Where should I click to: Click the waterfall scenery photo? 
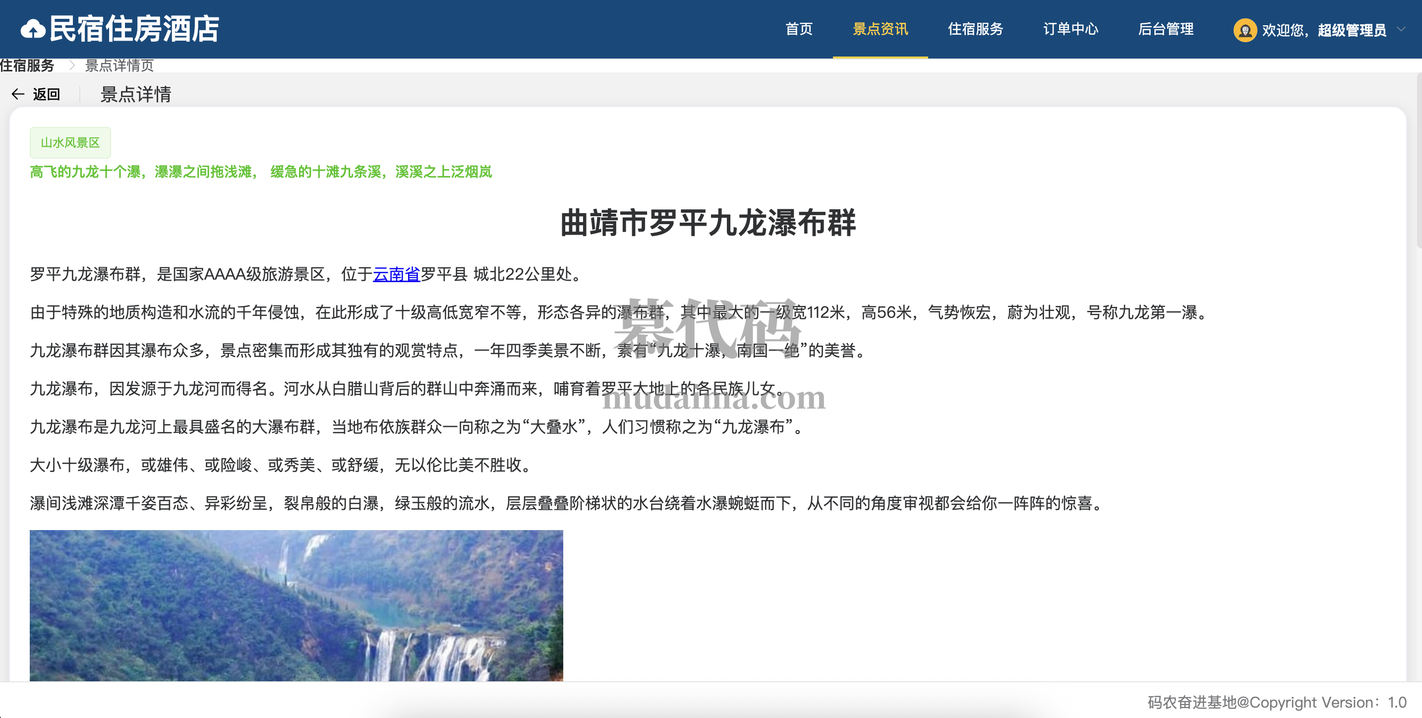[x=296, y=605]
